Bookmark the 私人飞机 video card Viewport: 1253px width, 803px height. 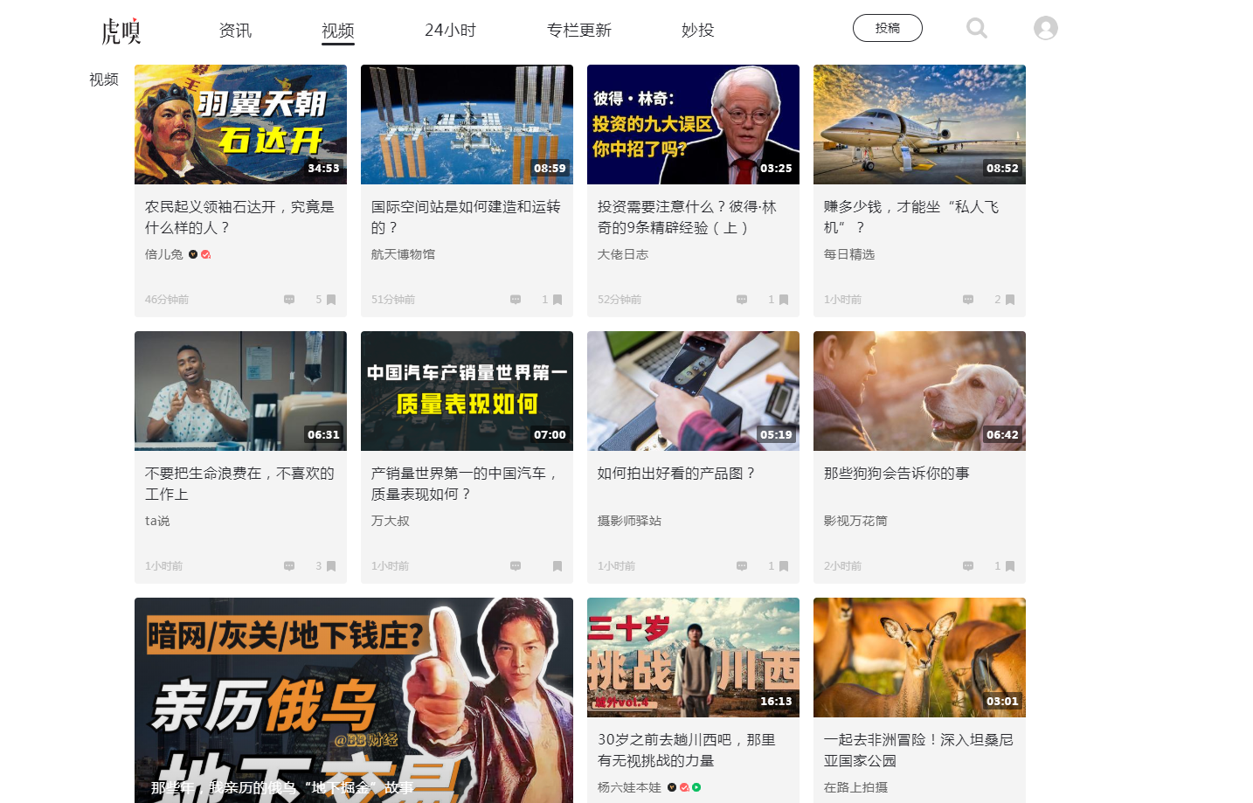(1010, 300)
